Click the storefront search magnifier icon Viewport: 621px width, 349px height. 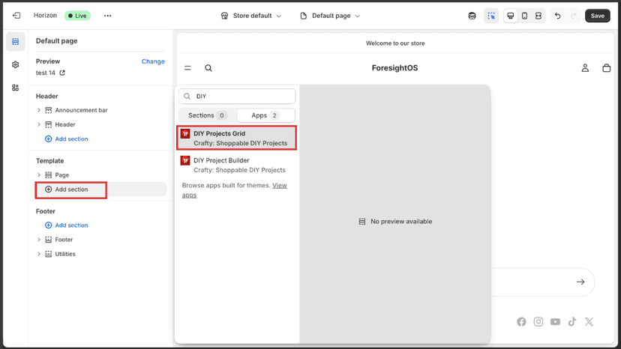pos(208,68)
